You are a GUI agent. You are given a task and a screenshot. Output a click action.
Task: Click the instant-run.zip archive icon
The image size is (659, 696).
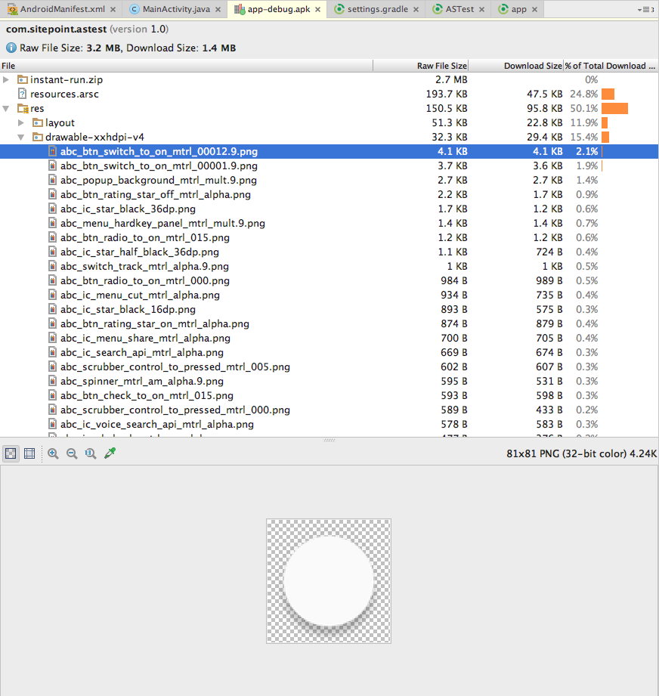(x=23, y=79)
